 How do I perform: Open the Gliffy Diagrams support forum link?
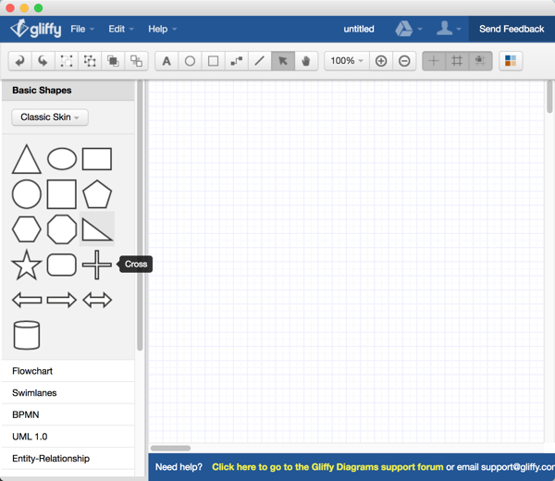327,467
